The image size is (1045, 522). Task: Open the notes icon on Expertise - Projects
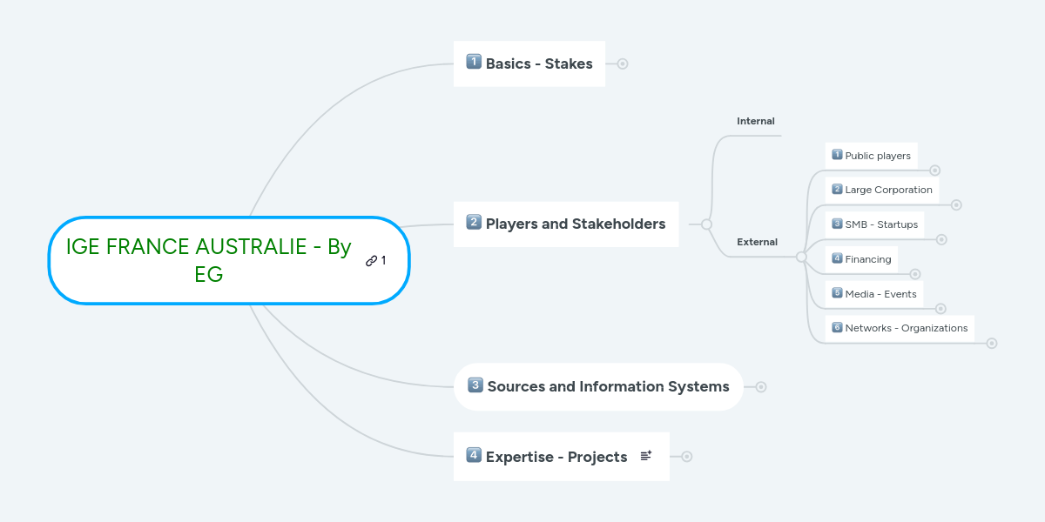pyautogui.click(x=646, y=456)
